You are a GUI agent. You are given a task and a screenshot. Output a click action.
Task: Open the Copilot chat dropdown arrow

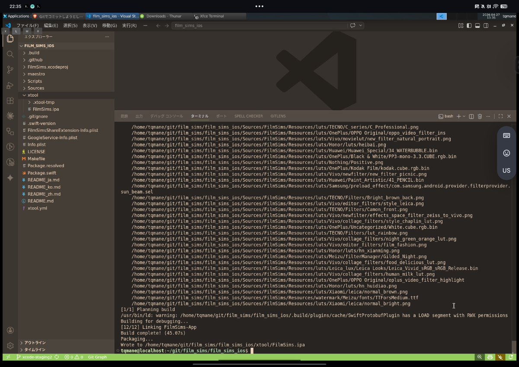tap(360, 26)
